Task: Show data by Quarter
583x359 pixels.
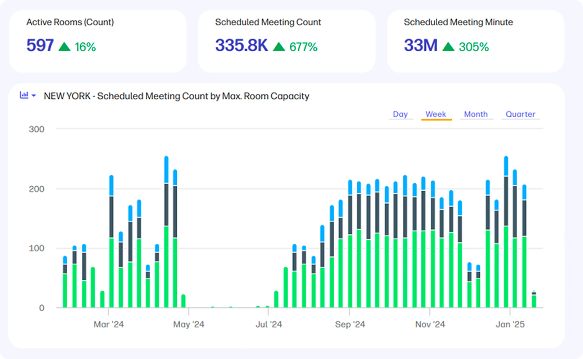Action: pyautogui.click(x=520, y=114)
